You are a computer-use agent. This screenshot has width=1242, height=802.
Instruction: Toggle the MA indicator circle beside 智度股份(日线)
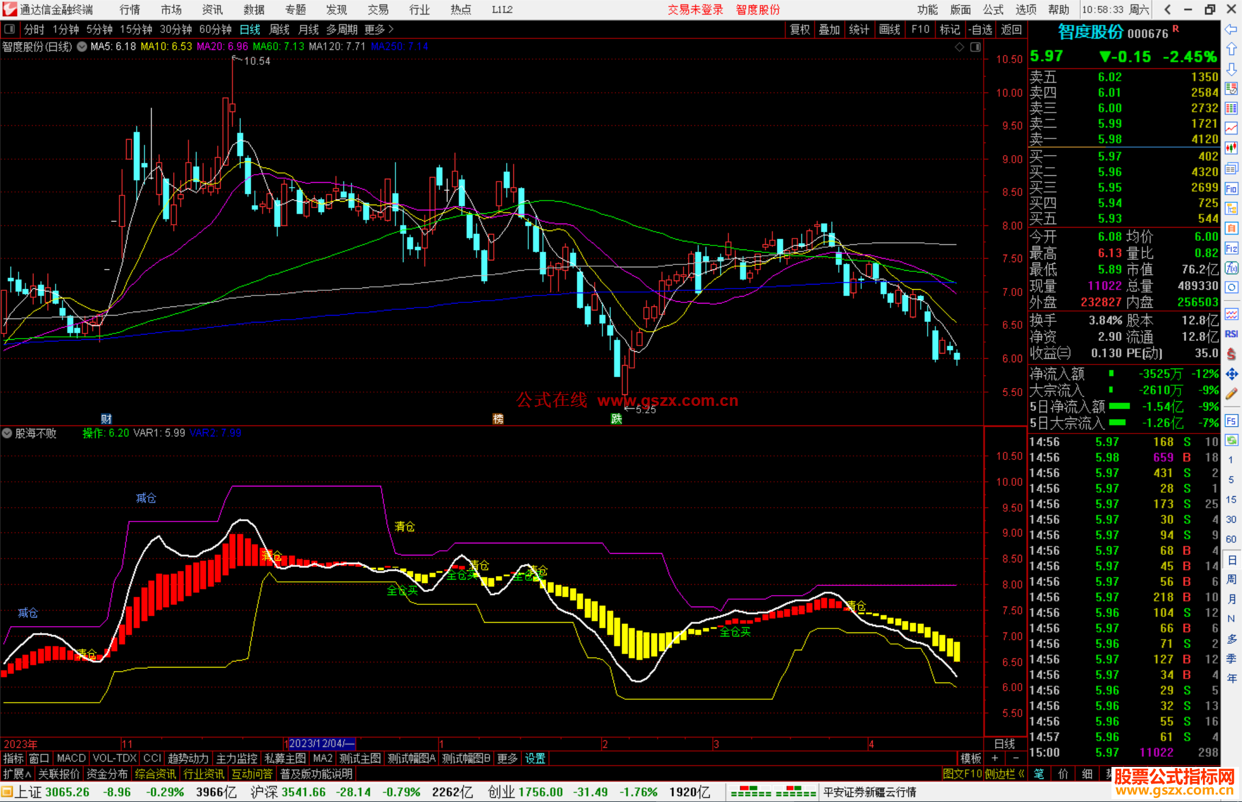coord(82,47)
